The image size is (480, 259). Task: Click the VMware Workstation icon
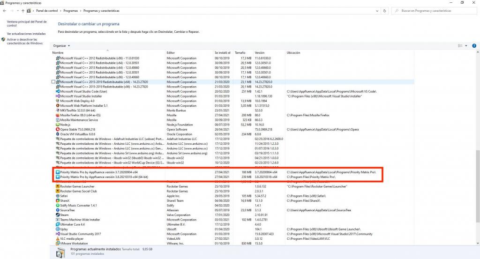point(58,244)
